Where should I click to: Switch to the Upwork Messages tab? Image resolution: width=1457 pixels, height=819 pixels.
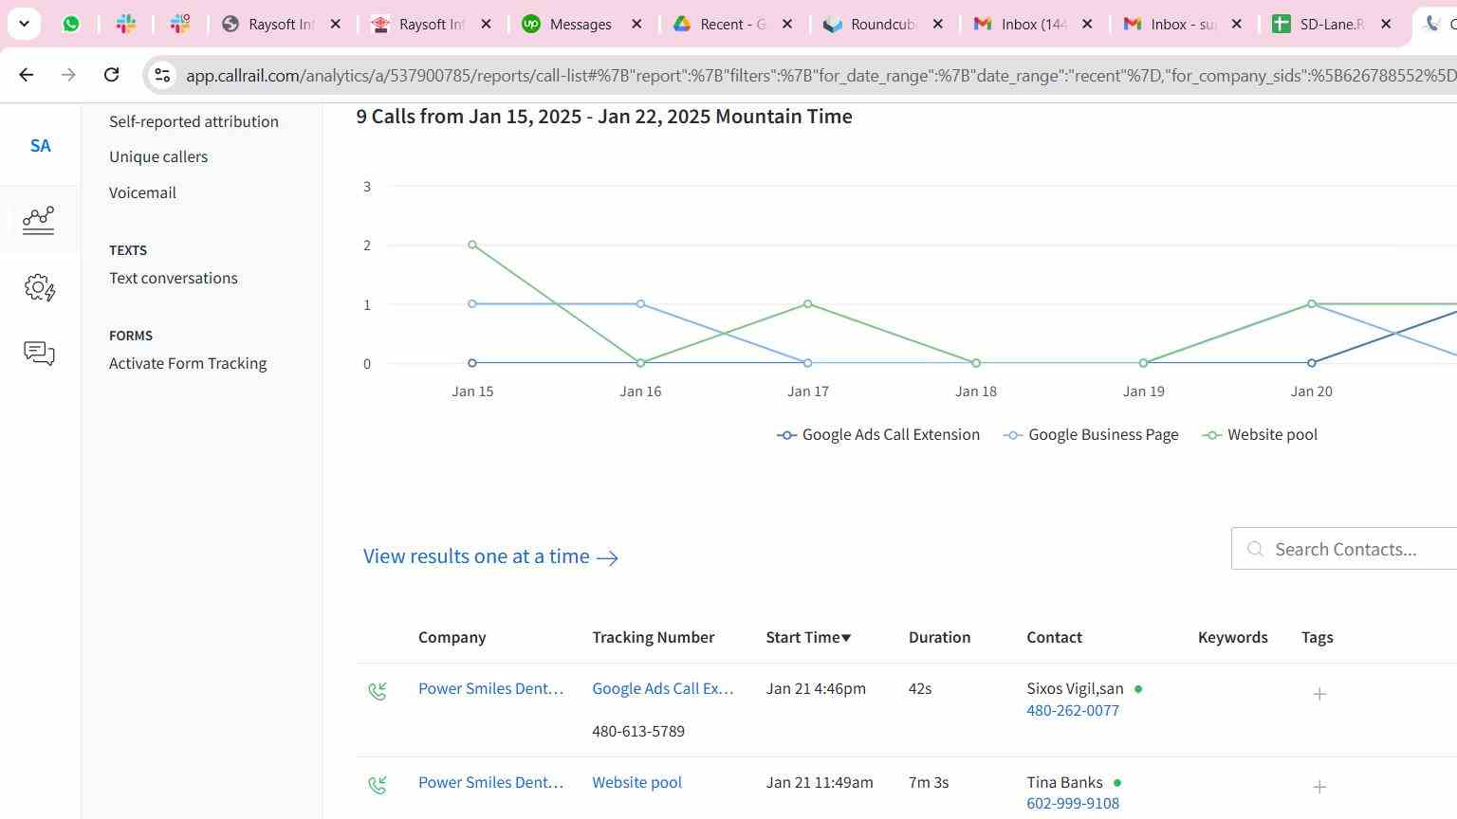tap(581, 24)
